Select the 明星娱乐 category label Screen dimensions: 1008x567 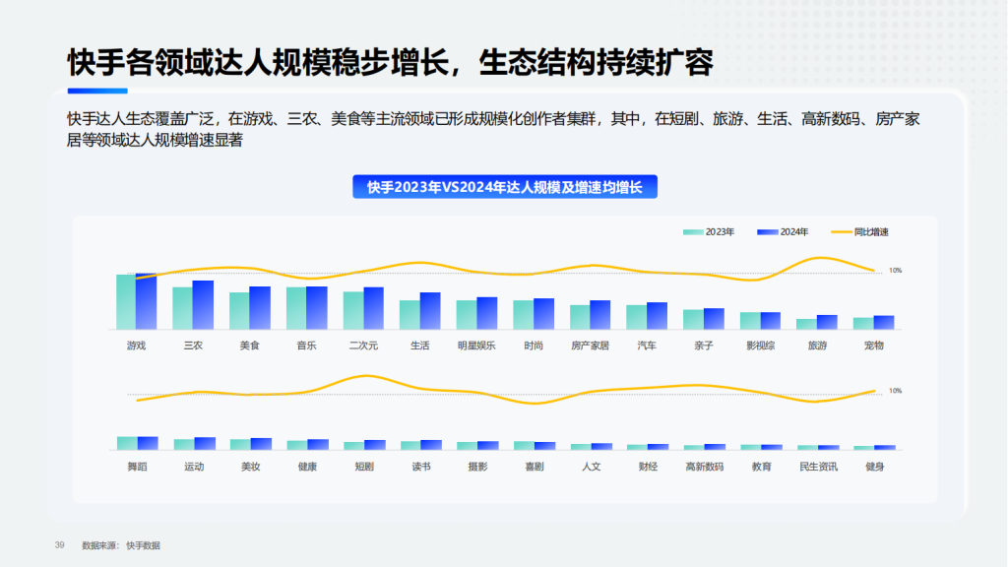[x=476, y=346]
